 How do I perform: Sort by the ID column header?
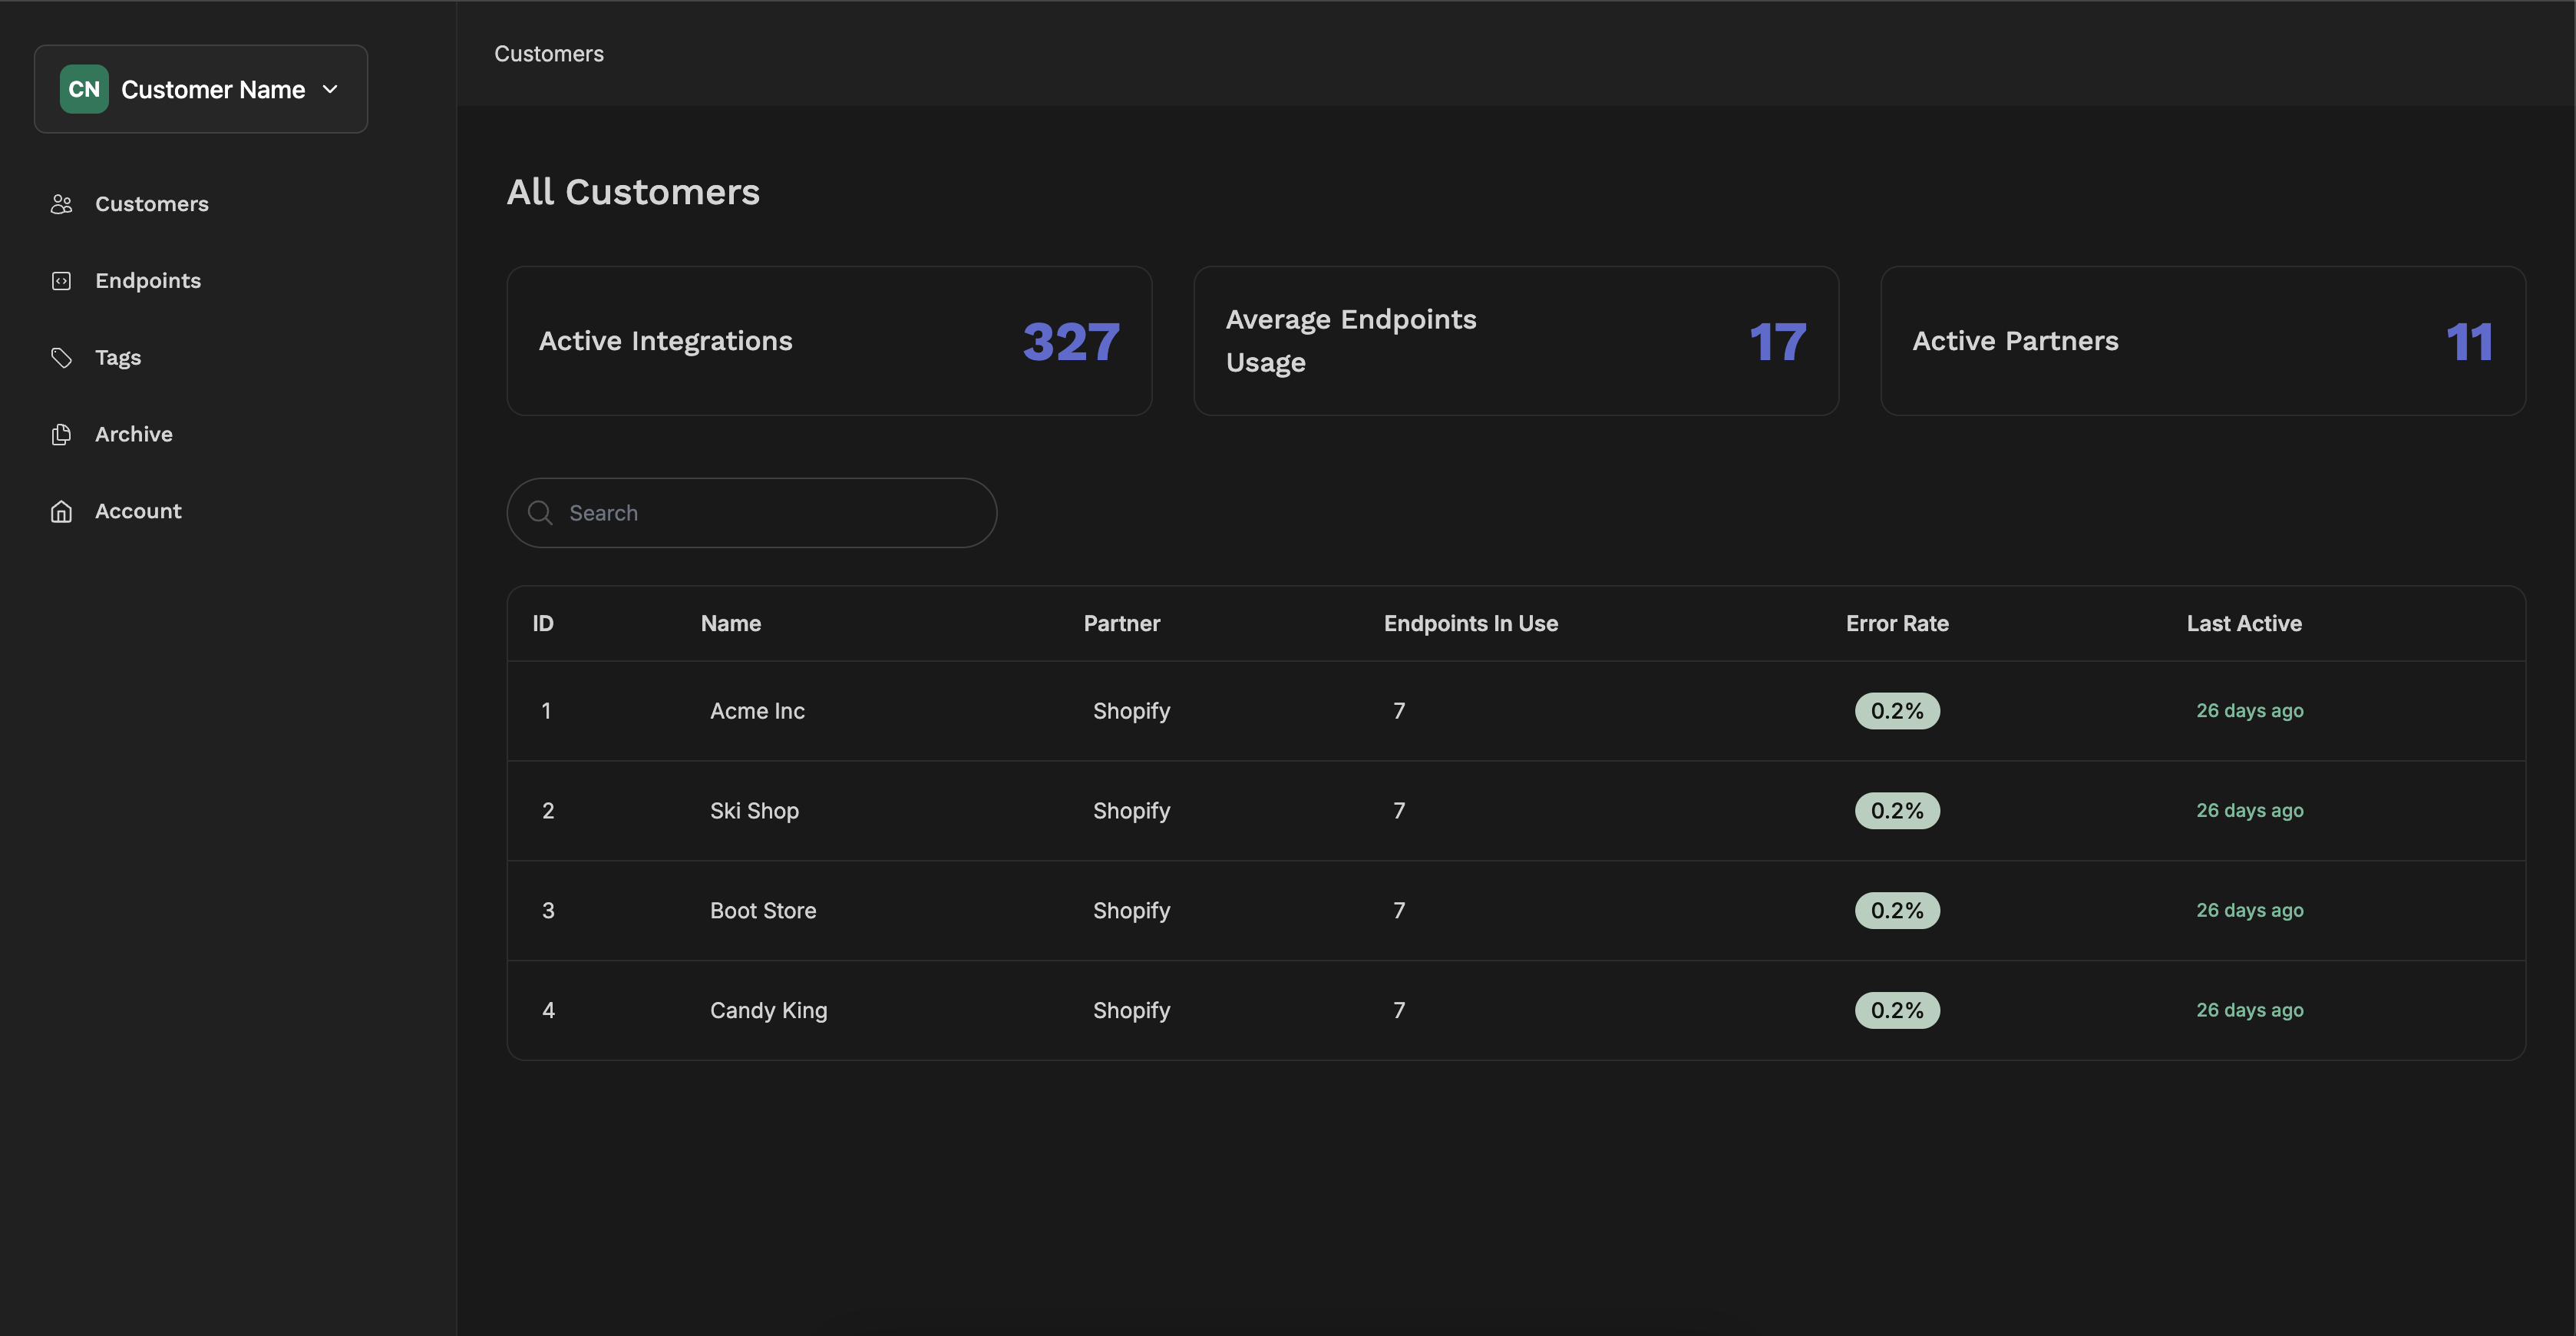click(x=543, y=624)
